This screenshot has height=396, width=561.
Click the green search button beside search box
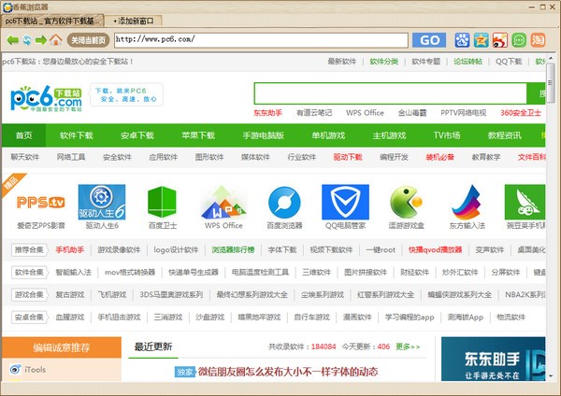coord(536,93)
